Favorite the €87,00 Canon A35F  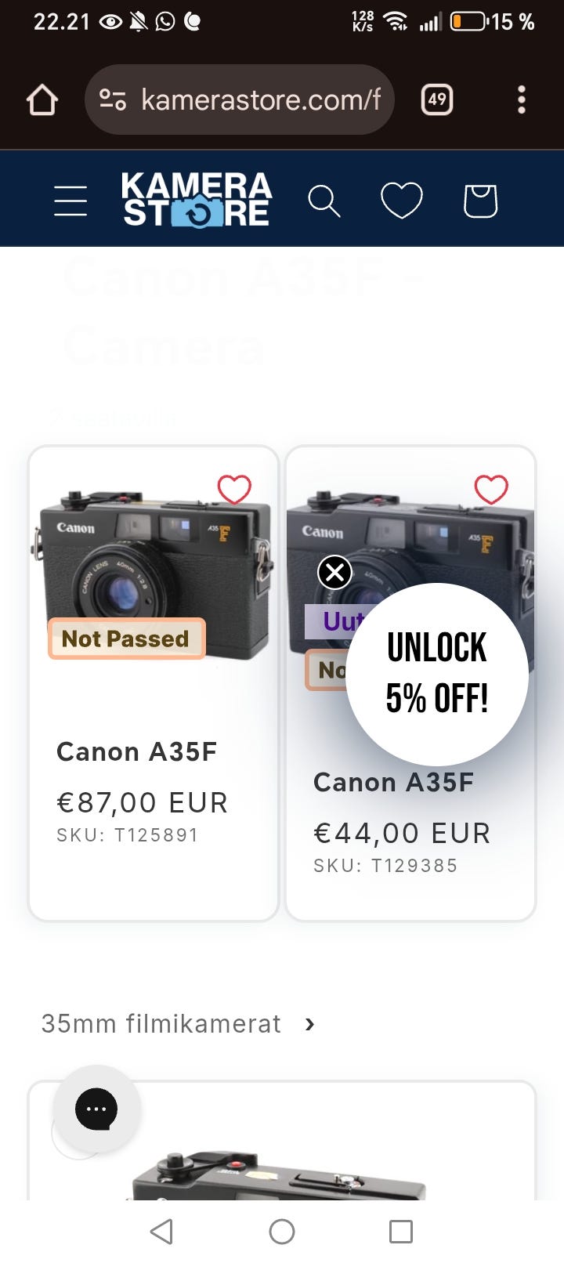click(234, 490)
